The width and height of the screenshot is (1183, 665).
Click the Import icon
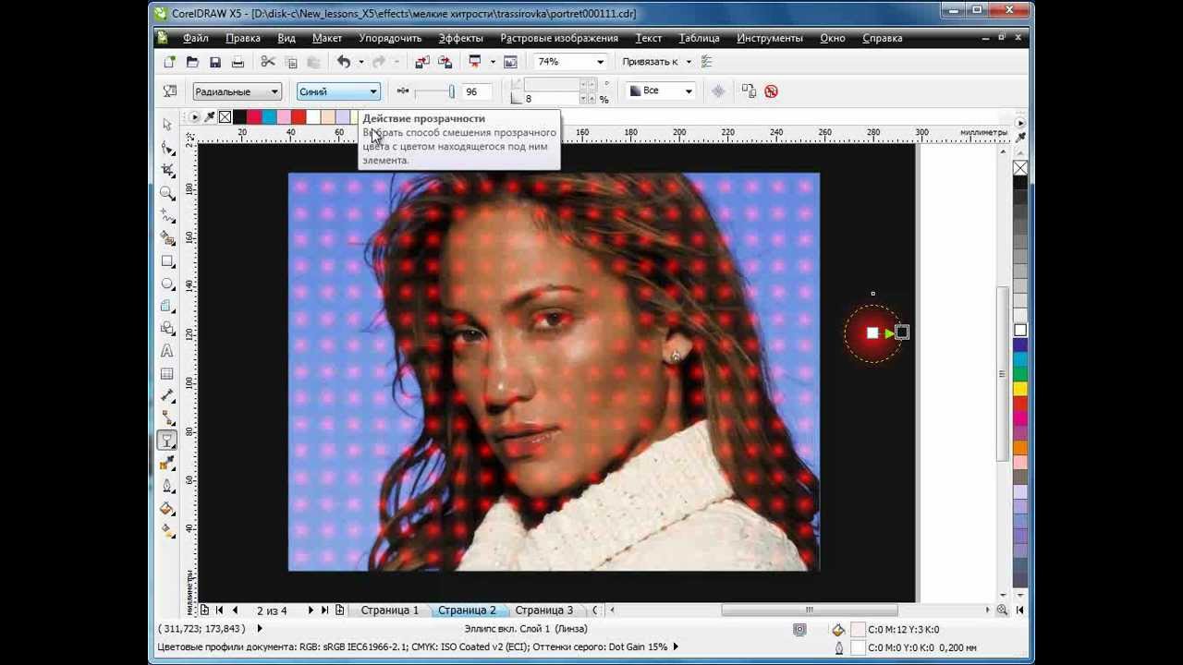[421, 62]
